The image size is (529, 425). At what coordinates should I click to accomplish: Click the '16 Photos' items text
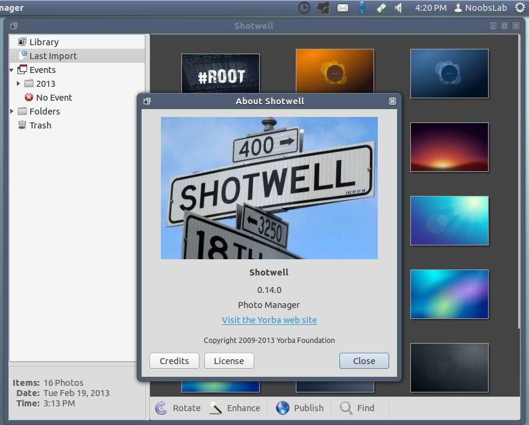(x=63, y=383)
